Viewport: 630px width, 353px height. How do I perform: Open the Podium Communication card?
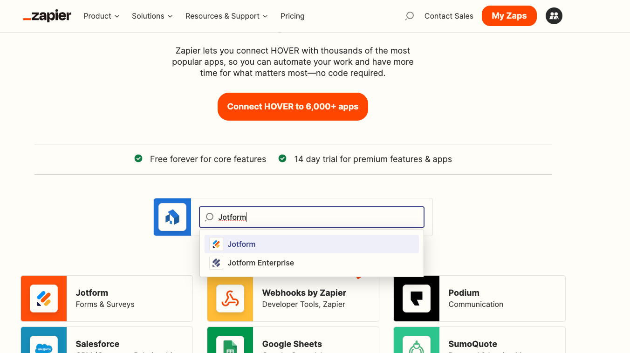click(479, 299)
